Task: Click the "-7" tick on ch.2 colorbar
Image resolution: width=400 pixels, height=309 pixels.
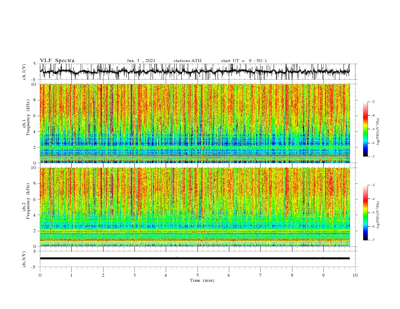Action: click(372, 240)
